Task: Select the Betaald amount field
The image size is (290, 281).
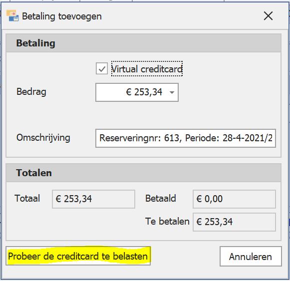Action: 234,199
